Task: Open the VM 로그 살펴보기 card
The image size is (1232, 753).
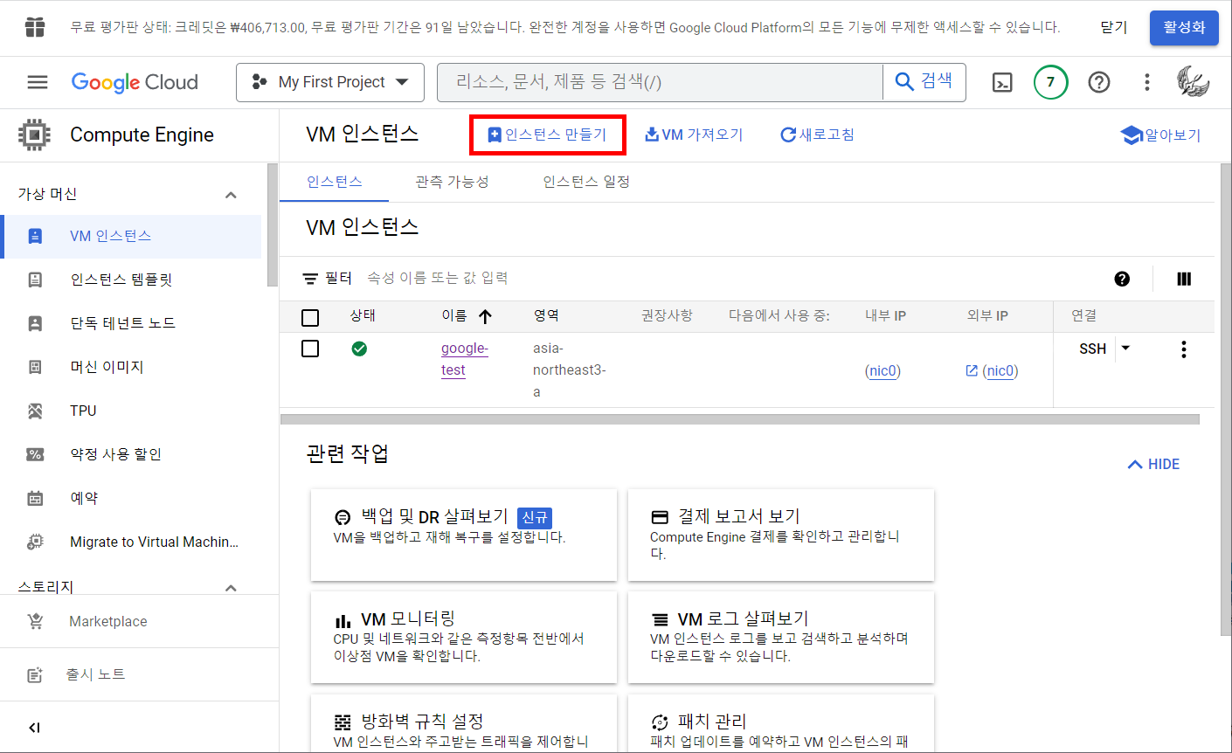Action: point(781,638)
